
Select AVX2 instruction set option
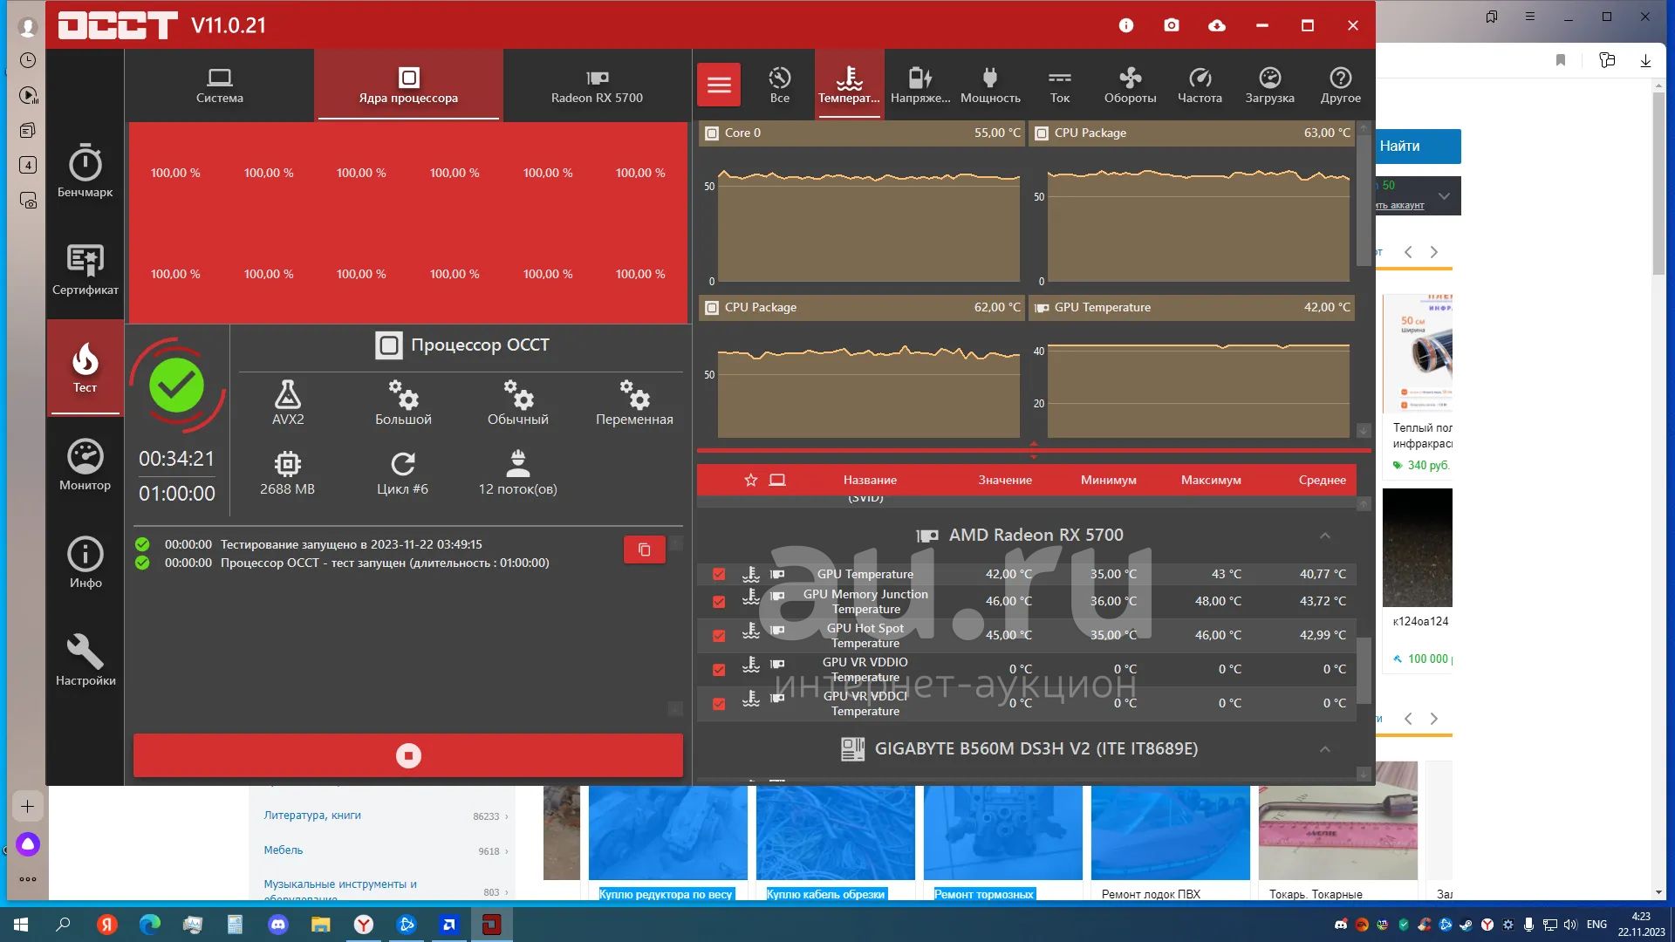(288, 403)
